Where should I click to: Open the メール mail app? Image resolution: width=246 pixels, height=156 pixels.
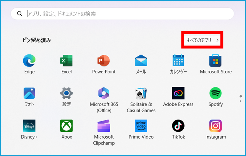pos(141,61)
